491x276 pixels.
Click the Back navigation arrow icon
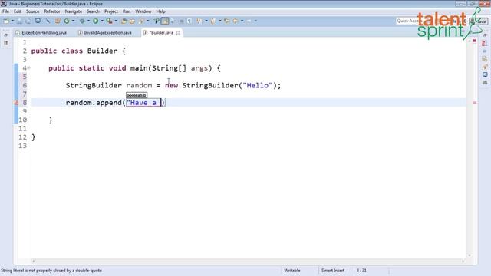pos(236,21)
